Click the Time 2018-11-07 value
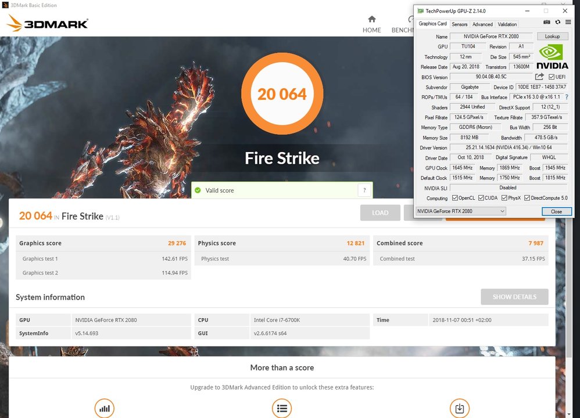 click(488, 320)
